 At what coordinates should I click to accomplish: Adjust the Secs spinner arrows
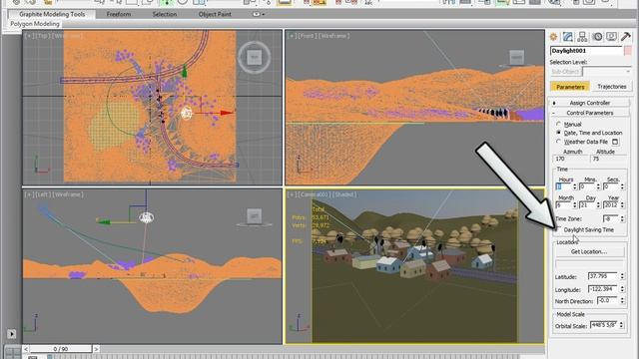click(x=622, y=186)
